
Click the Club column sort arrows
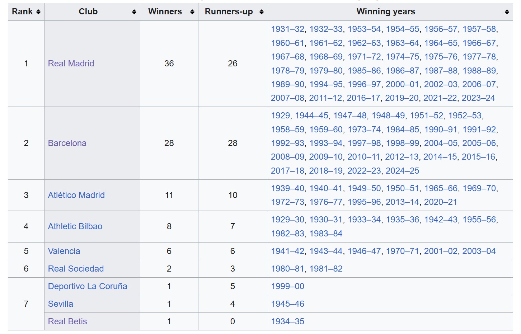click(134, 12)
